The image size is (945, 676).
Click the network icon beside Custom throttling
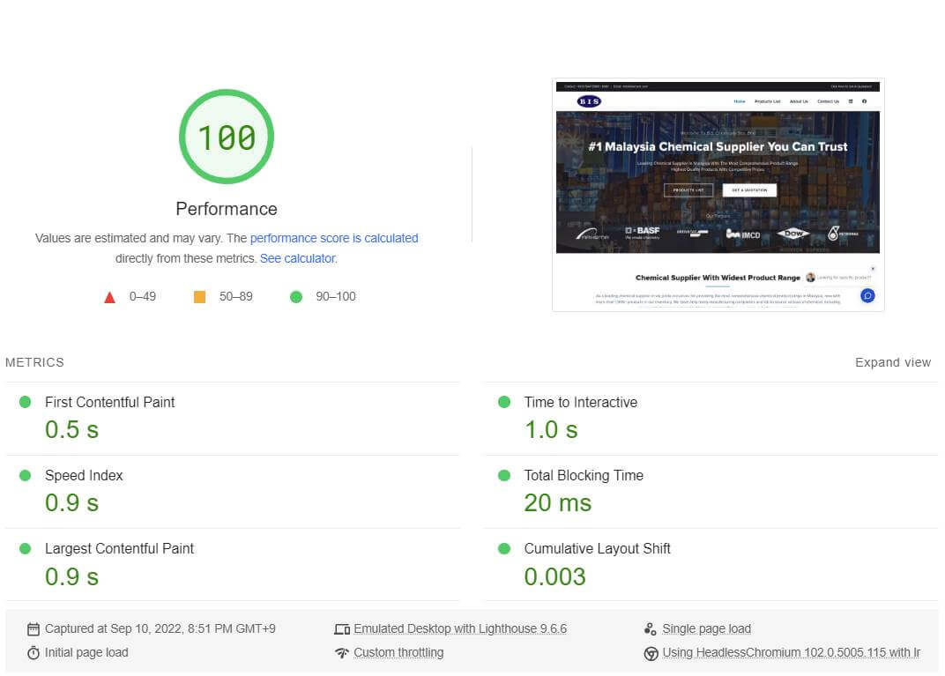pyautogui.click(x=342, y=652)
